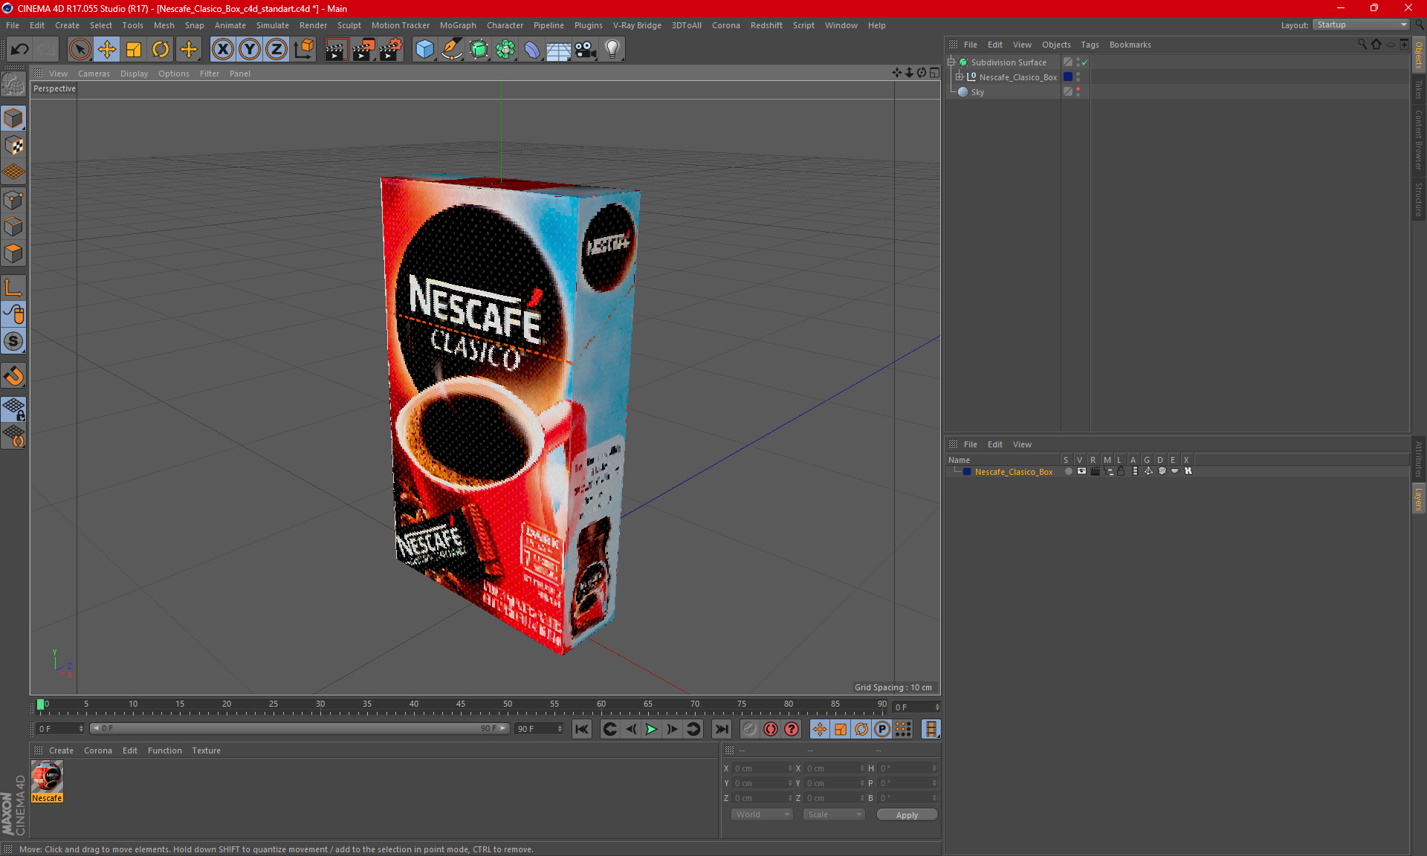Toggle Subdivision Surface enable checkmark
1427x856 pixels.
click(x=1085, y=62)
